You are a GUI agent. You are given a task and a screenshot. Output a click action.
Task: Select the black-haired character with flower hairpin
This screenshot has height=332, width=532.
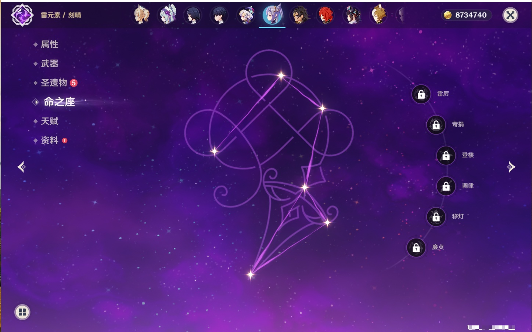352,15
